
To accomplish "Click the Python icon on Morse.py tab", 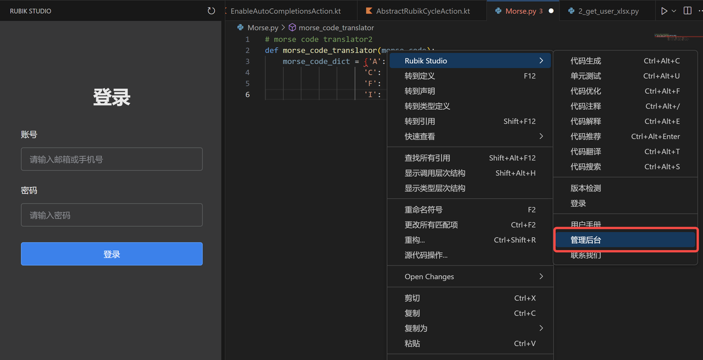I will [x=498, y=11].
